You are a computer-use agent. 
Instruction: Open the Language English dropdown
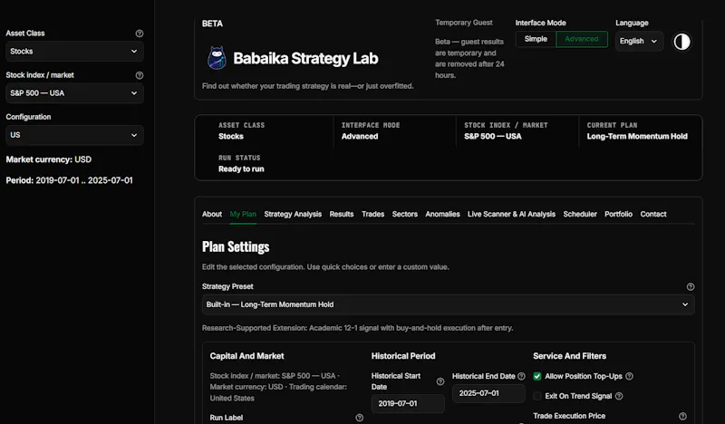pos(639,41)
